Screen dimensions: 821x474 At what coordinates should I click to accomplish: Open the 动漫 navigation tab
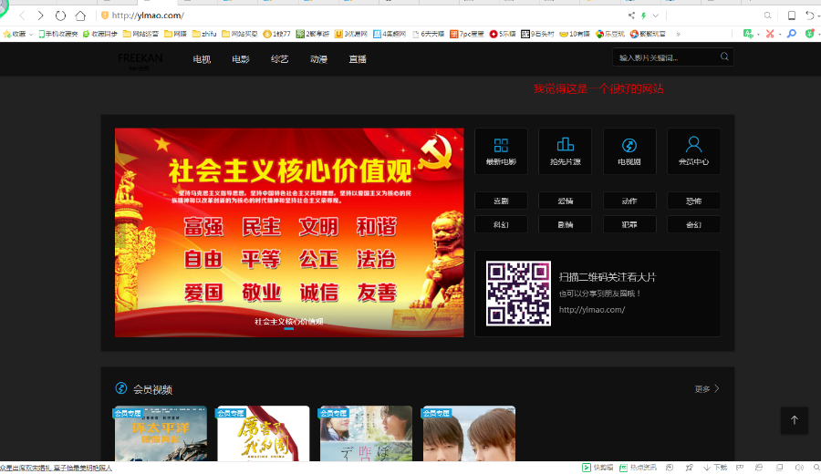tap(318, 59)
